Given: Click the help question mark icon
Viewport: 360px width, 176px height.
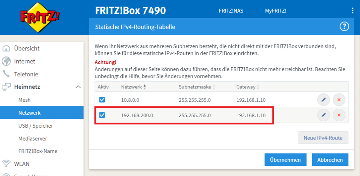Looking at the screenshot, I should (343, 26).
